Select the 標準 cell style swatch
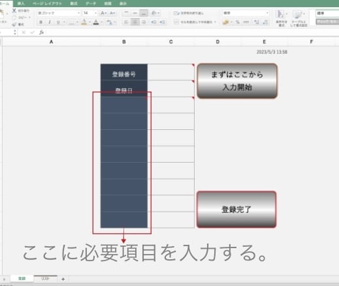The height and width of the screenshot is (286, 339). tap(327, 13)
